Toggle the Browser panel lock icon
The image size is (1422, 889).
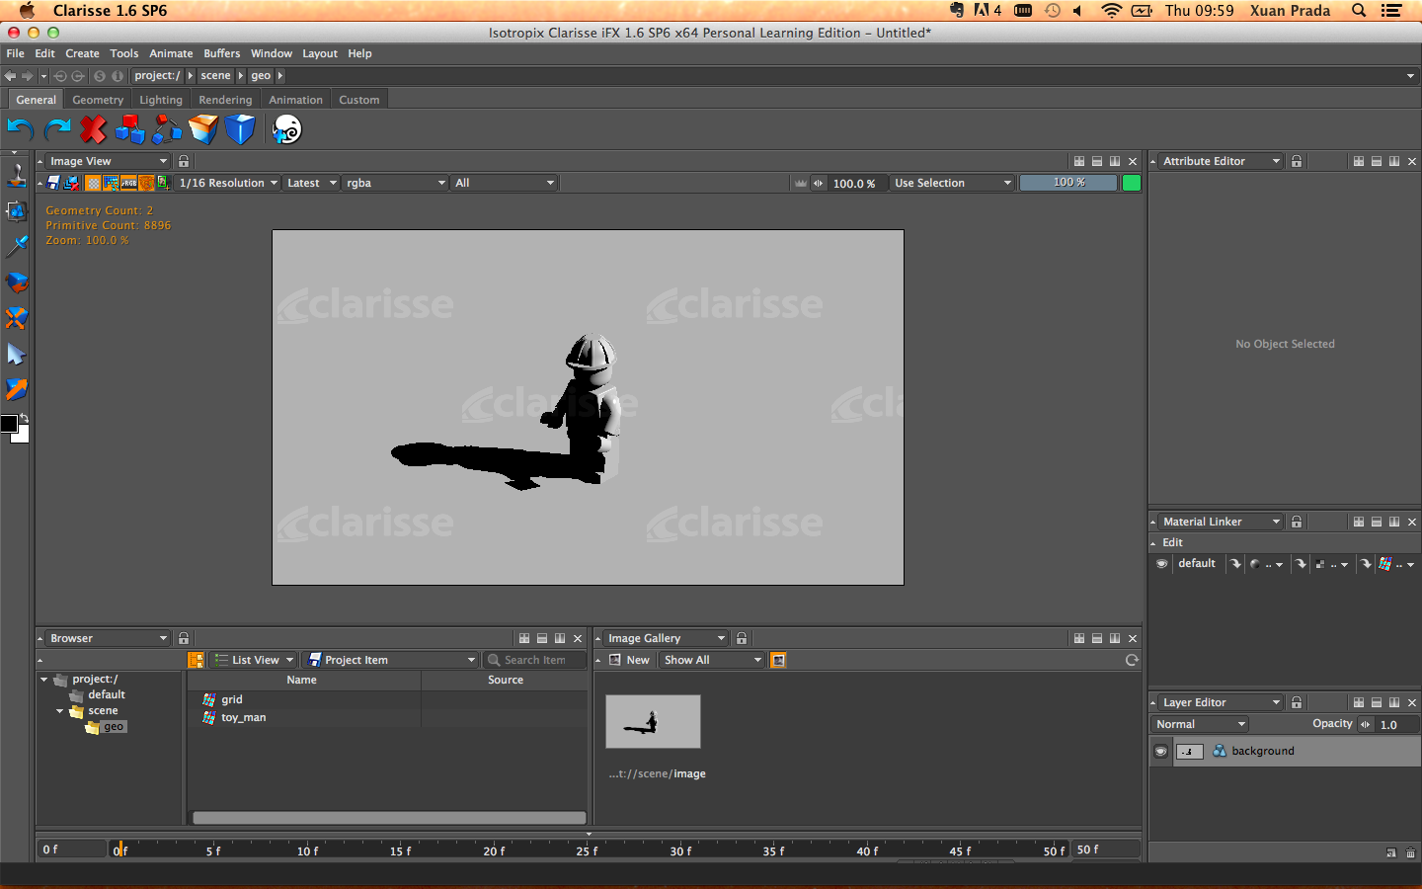click(184, 638)
